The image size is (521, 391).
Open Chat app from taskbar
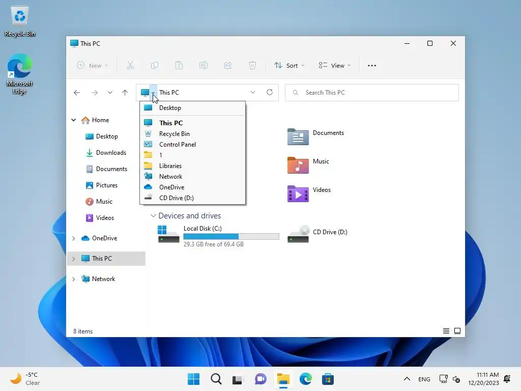coord(260,379)
